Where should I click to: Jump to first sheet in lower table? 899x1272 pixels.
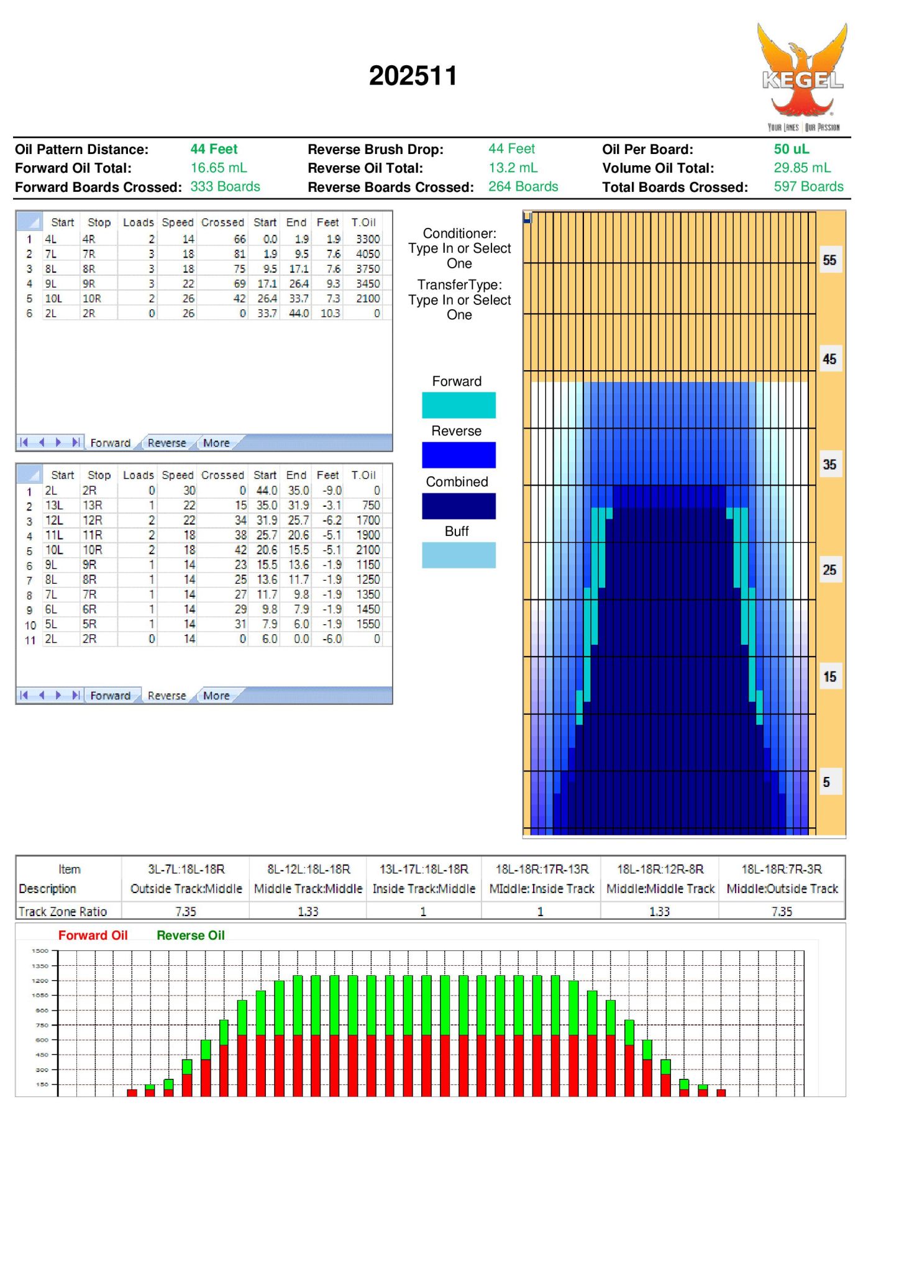point(24,695)
